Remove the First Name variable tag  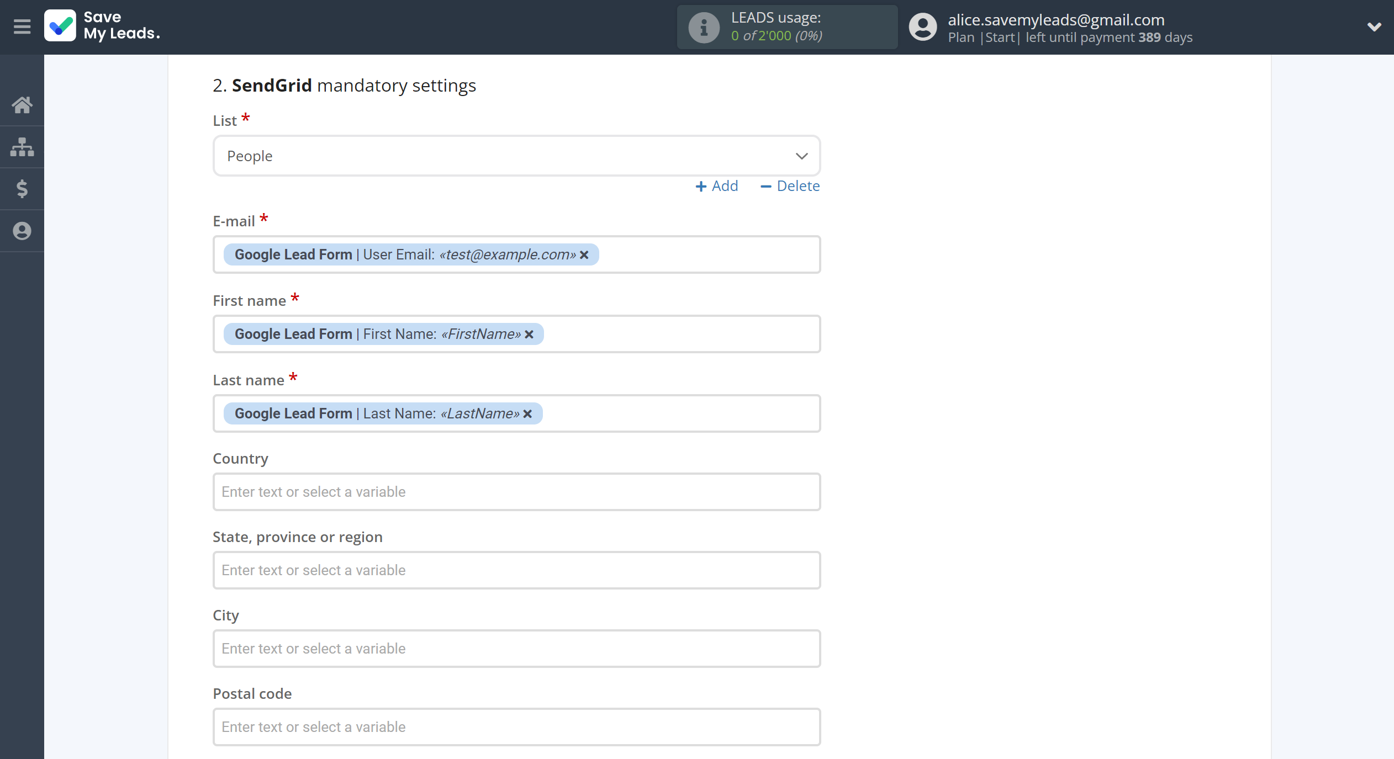pyautogui.click(x=529, y=334)
